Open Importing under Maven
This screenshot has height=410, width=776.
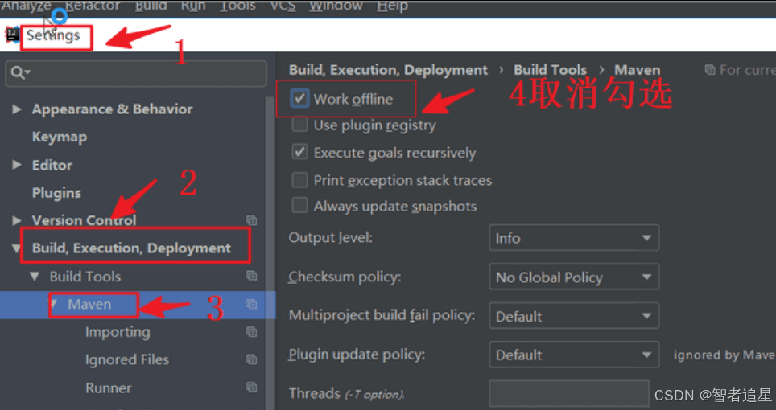coord(118,332)
